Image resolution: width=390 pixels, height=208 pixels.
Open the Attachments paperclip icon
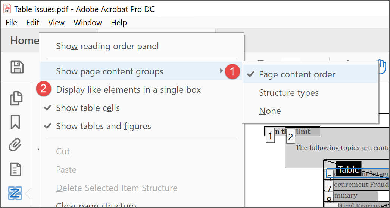tap(15, 145)
